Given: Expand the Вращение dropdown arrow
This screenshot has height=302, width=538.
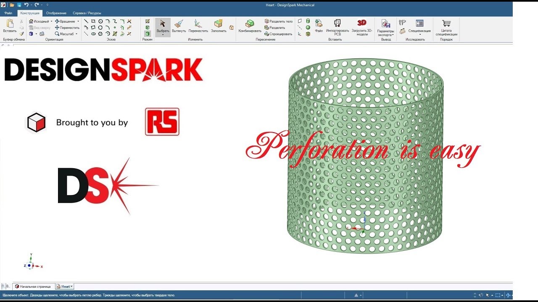Looking at the screenshot, I should (78, 21).
